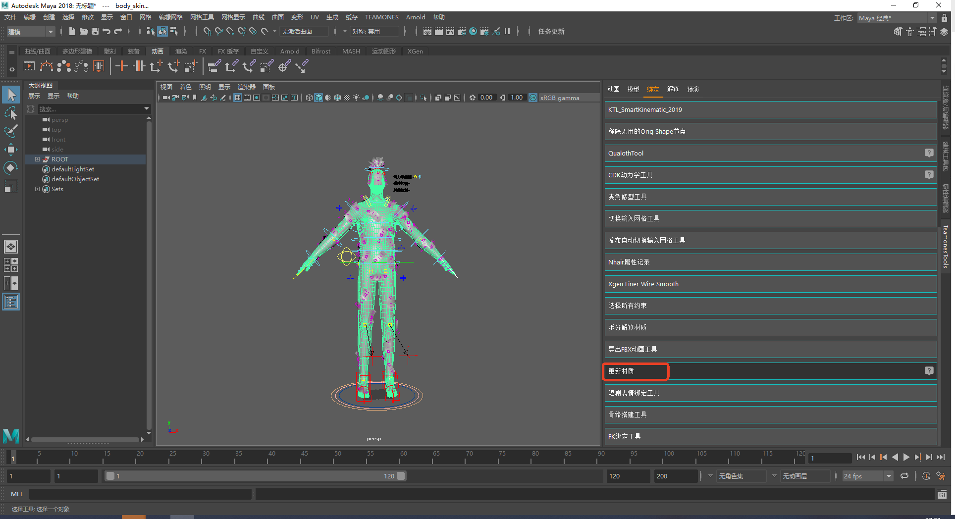Activate the Paint Selection tool
This screenshot has width=955, height=519.
coord(11,131)
